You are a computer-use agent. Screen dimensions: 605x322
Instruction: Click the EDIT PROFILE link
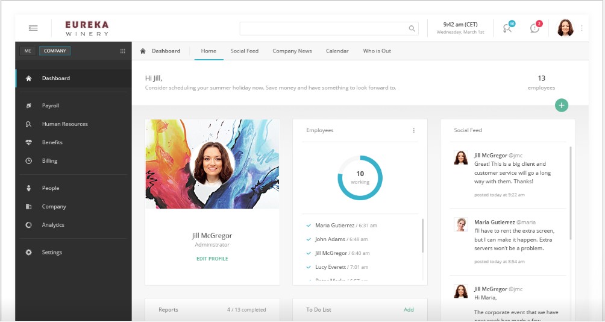pyautogui.click(x=212, y=259)
